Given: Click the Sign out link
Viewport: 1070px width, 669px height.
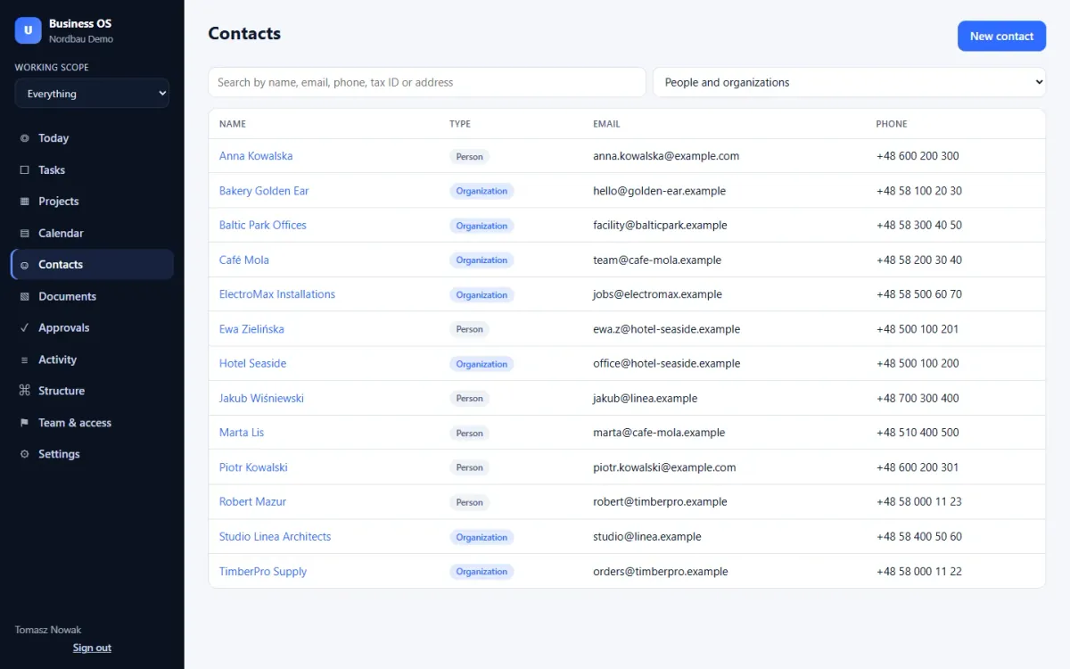Looking at the screenshot, I should tap(92, 648).
